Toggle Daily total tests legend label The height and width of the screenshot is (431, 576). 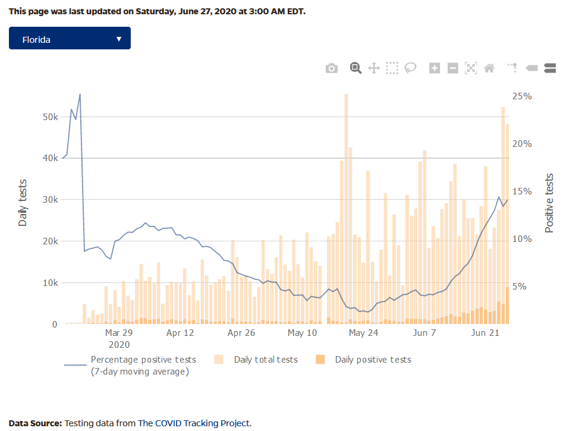pyautogui.click(x=266, y=360)
